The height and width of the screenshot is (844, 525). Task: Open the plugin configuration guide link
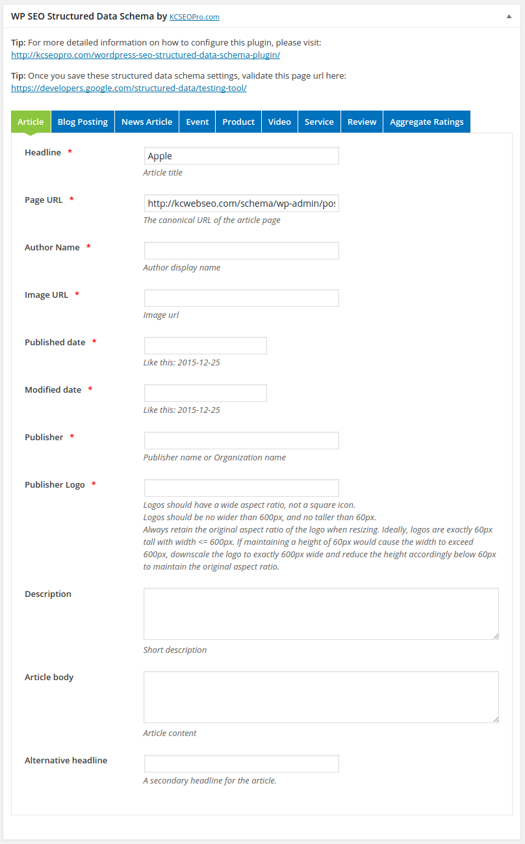[146, 55]
